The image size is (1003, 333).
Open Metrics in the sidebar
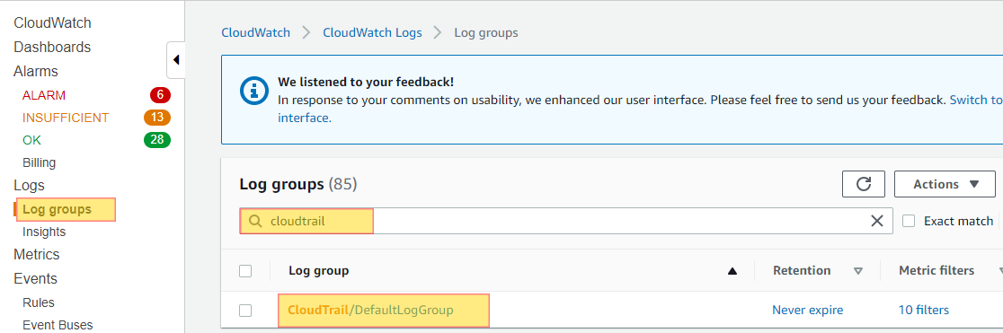tap(37, 254)
